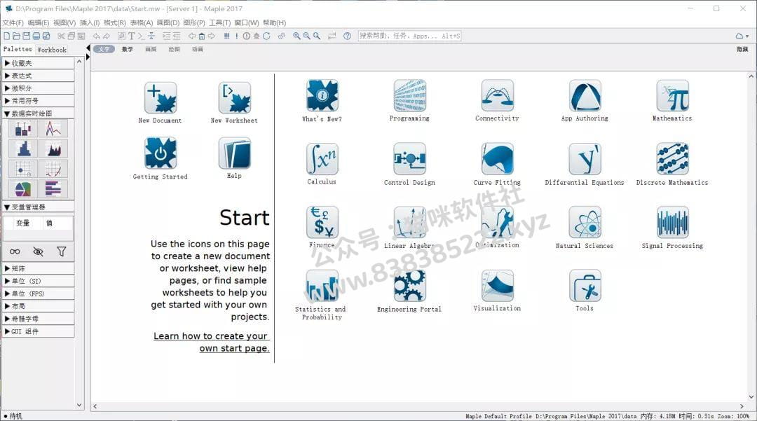
Task: Switch to the Workbook tab
Action: (x=52, y=50)
